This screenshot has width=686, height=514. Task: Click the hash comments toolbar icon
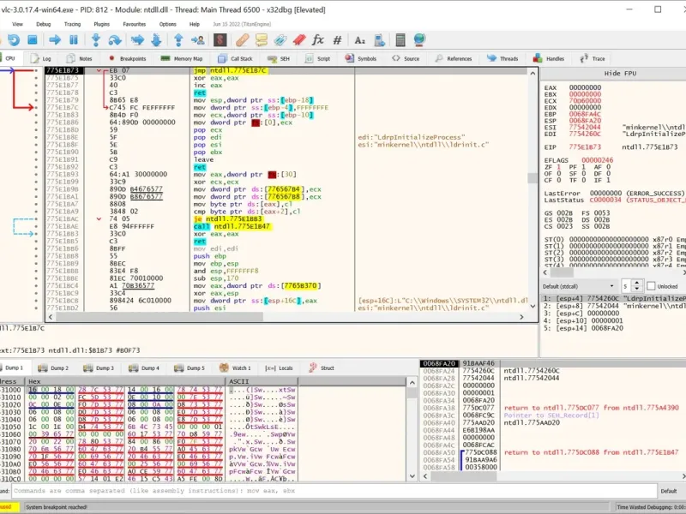(337, 39)
